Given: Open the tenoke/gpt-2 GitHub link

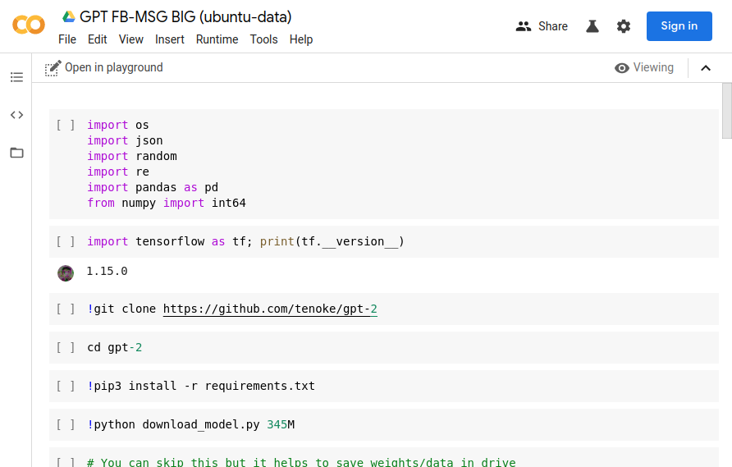Looking at the screenshot, I should click(270, 309).
